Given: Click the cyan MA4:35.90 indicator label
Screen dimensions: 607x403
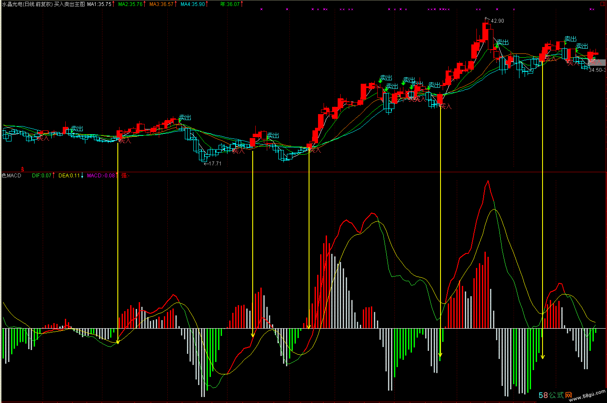Looking at the screenshot, I should point(193,4).
